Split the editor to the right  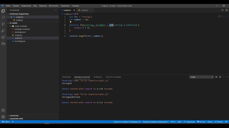point(226,10)
